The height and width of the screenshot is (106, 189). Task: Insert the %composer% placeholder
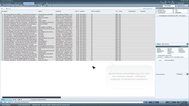(x=182, y=52)
